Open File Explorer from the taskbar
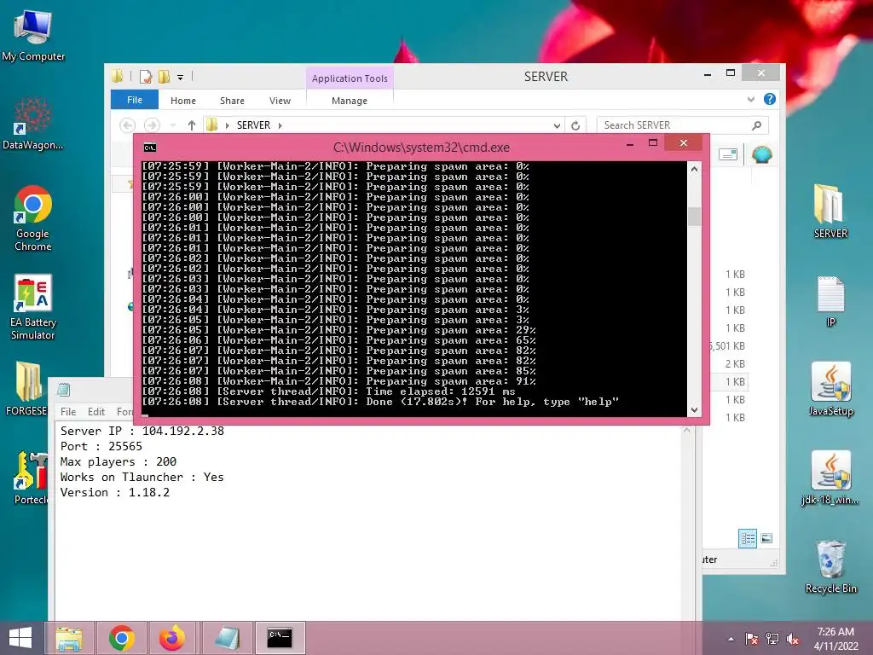873x655 pixels. (70, 638)
